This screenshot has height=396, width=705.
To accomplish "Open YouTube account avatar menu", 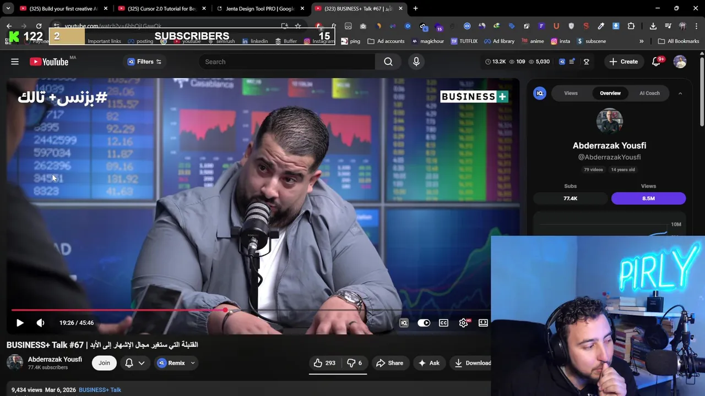I will point(680,62).
